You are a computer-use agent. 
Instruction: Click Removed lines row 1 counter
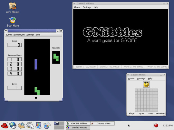(x=15, y=59)
